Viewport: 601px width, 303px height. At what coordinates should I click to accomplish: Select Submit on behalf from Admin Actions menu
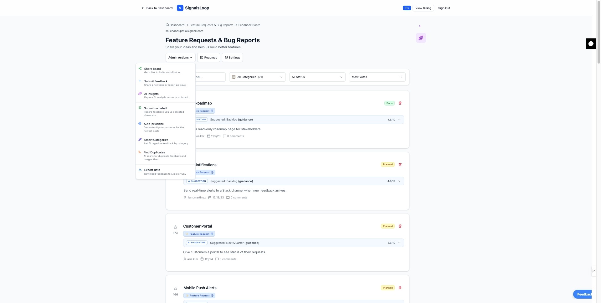coord(156,108)
